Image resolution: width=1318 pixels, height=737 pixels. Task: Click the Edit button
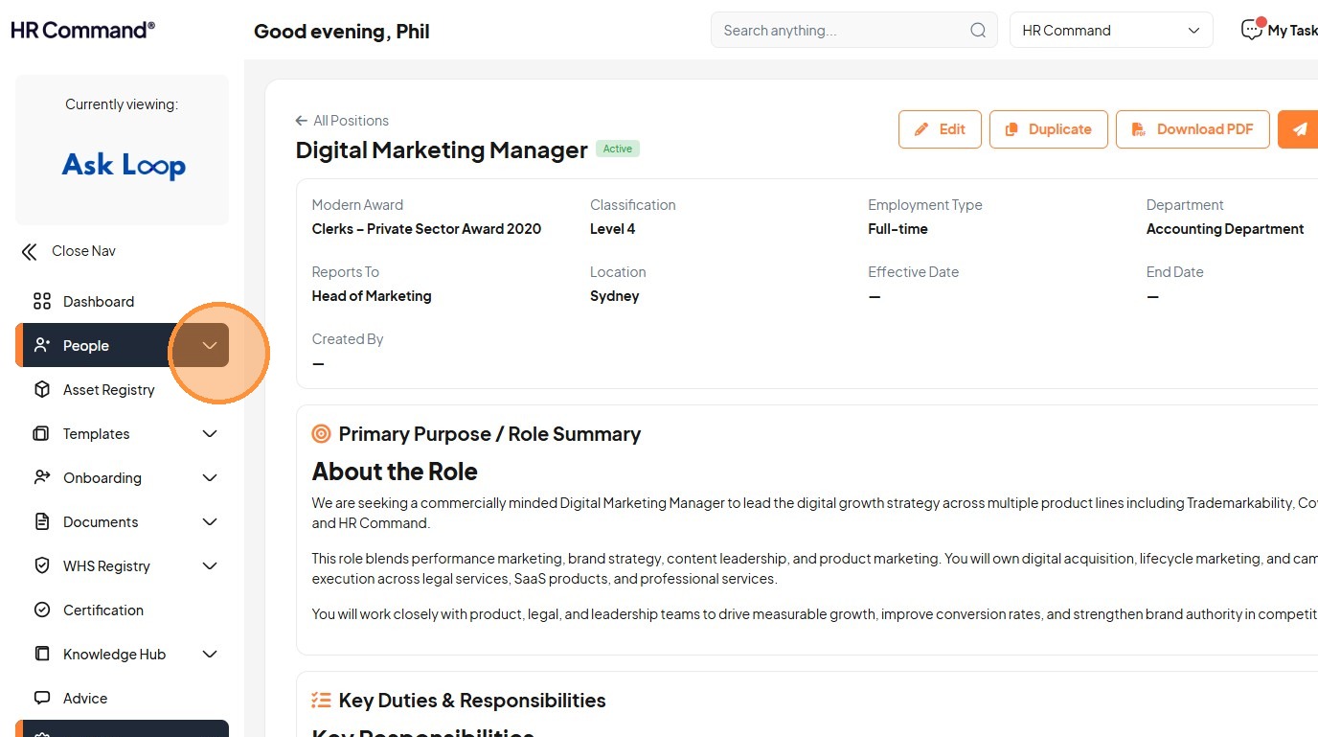(940, 129)
